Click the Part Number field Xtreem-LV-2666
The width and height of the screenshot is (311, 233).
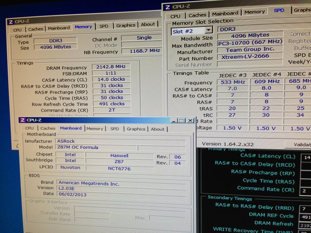click(247, 57)
